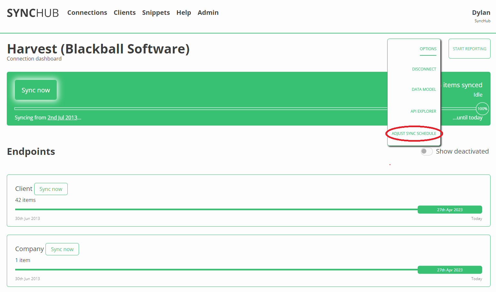Go to Snippets in the top navigation
Screen dimensions: 496x292
156,13
